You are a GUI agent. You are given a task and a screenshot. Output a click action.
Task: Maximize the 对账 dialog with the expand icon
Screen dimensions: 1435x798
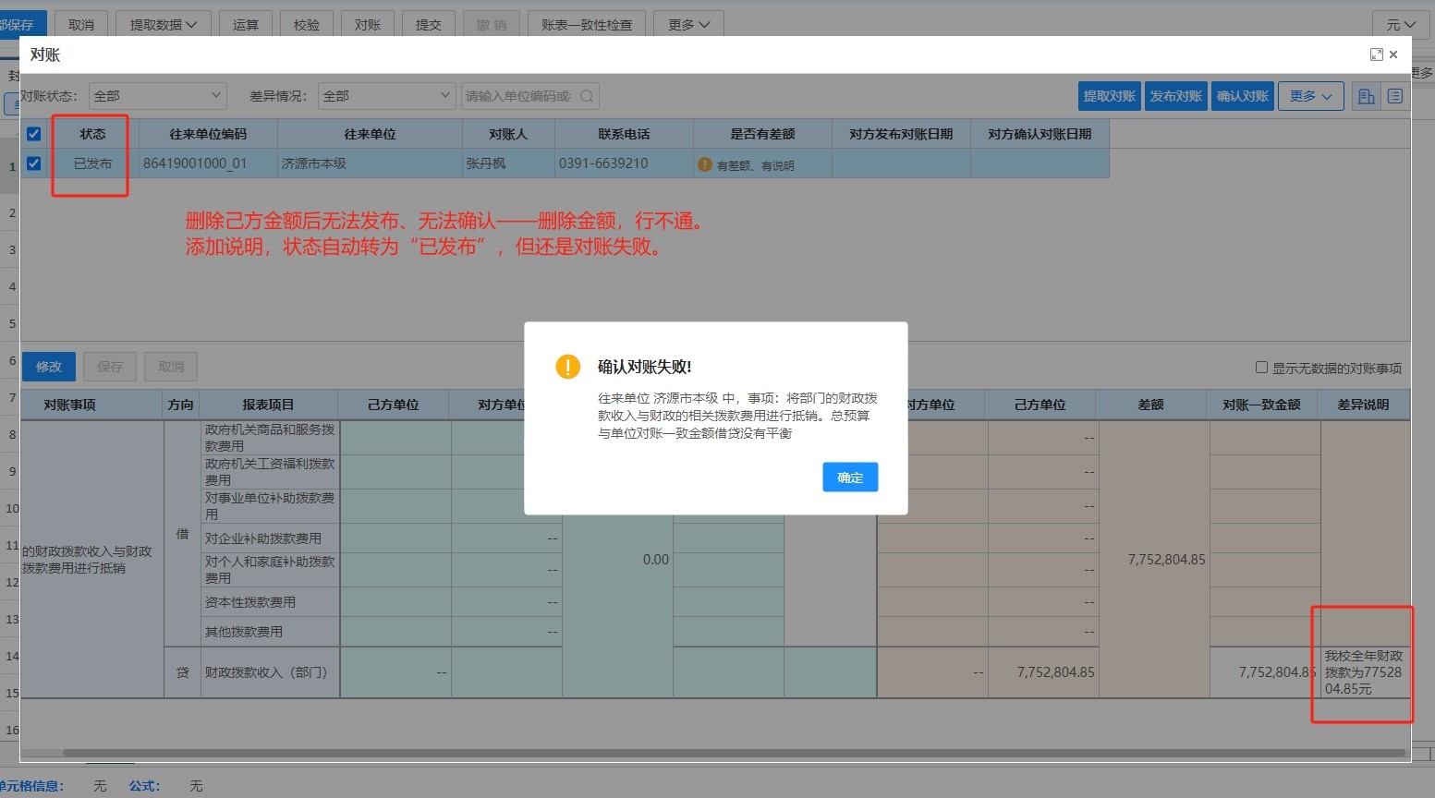click(x=1376, y=54)
